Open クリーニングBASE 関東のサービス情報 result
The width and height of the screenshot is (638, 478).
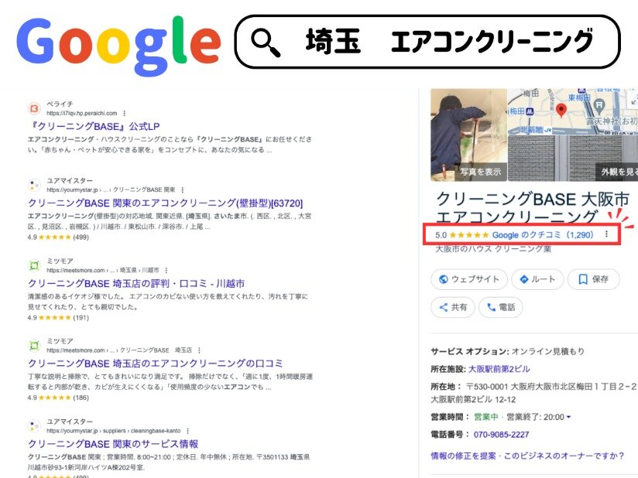(113, 443)
